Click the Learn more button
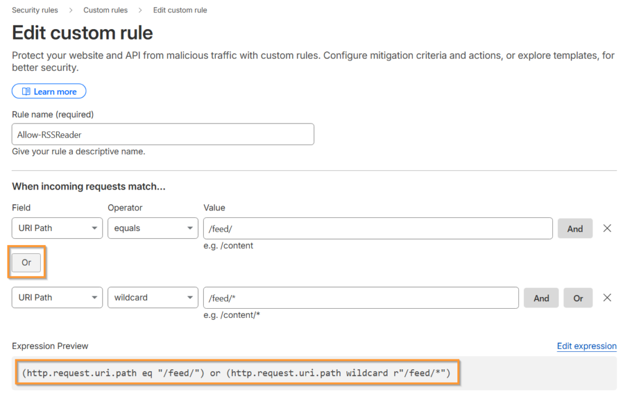The height and width of the screenshot is (397, 632). point(49,92)
